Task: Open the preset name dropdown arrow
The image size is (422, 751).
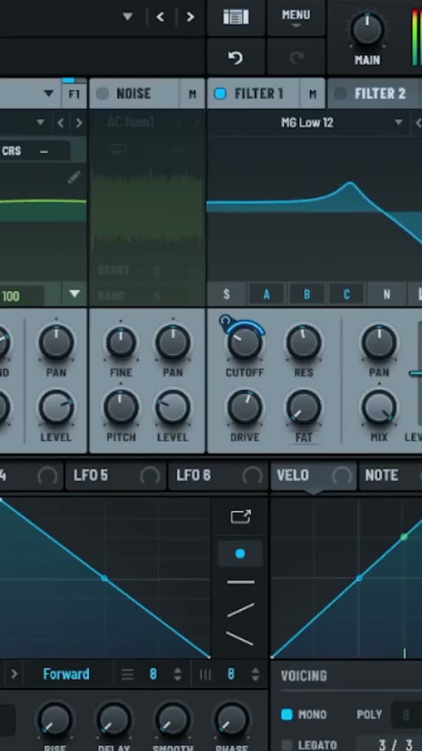Action: click(127, 17)
